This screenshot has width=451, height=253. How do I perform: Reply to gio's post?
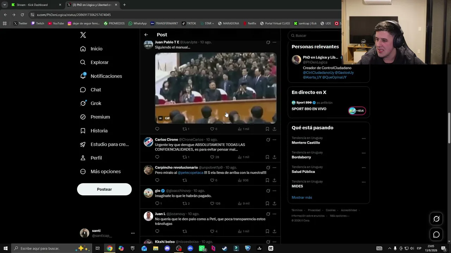159,203
